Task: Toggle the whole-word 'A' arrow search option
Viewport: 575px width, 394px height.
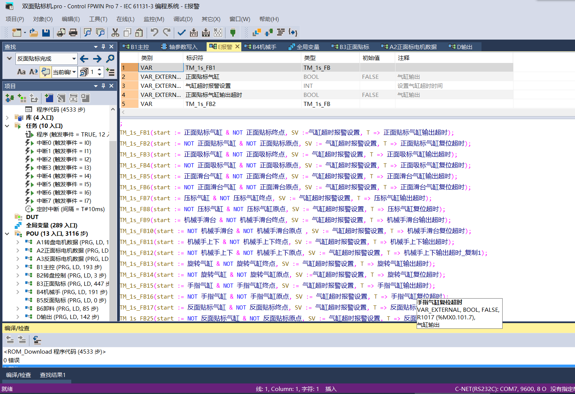Action: (34, 72)
